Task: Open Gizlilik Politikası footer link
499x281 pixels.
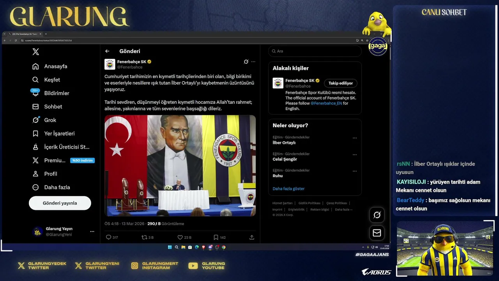Action: point(310,203)
